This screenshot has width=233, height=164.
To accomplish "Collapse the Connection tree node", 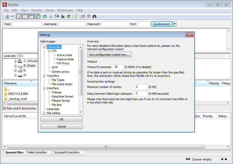I will tap(44, 47).
